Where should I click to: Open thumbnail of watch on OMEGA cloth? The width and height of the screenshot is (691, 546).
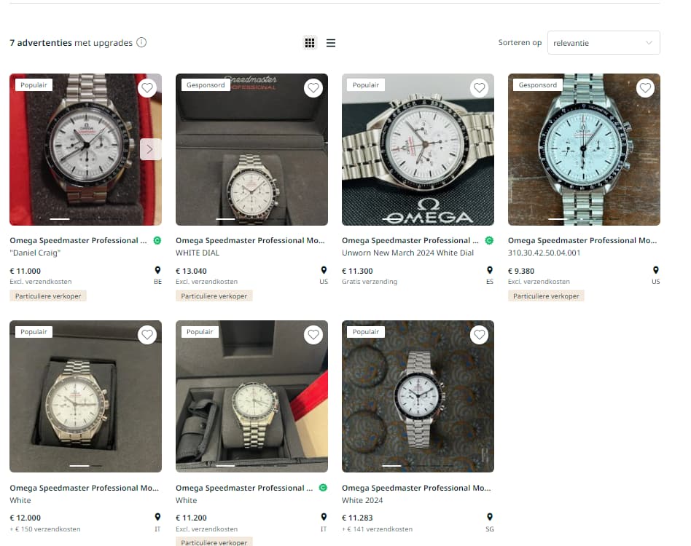pyautogui.click(x=418, y=149)
